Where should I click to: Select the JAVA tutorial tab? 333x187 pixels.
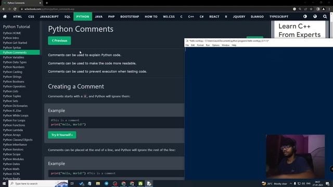click(99, 17)
